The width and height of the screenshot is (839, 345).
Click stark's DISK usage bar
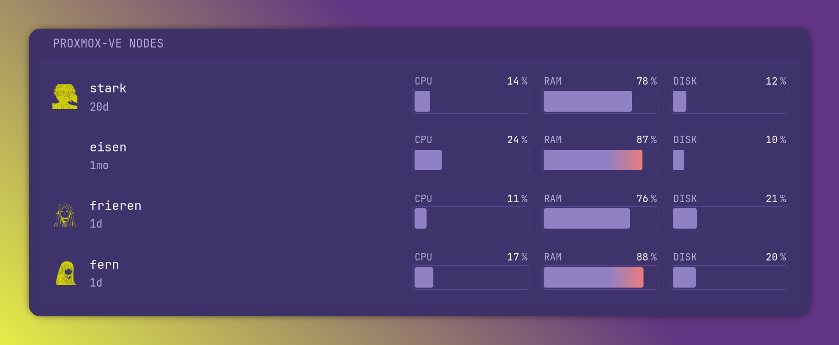[729, 101]
